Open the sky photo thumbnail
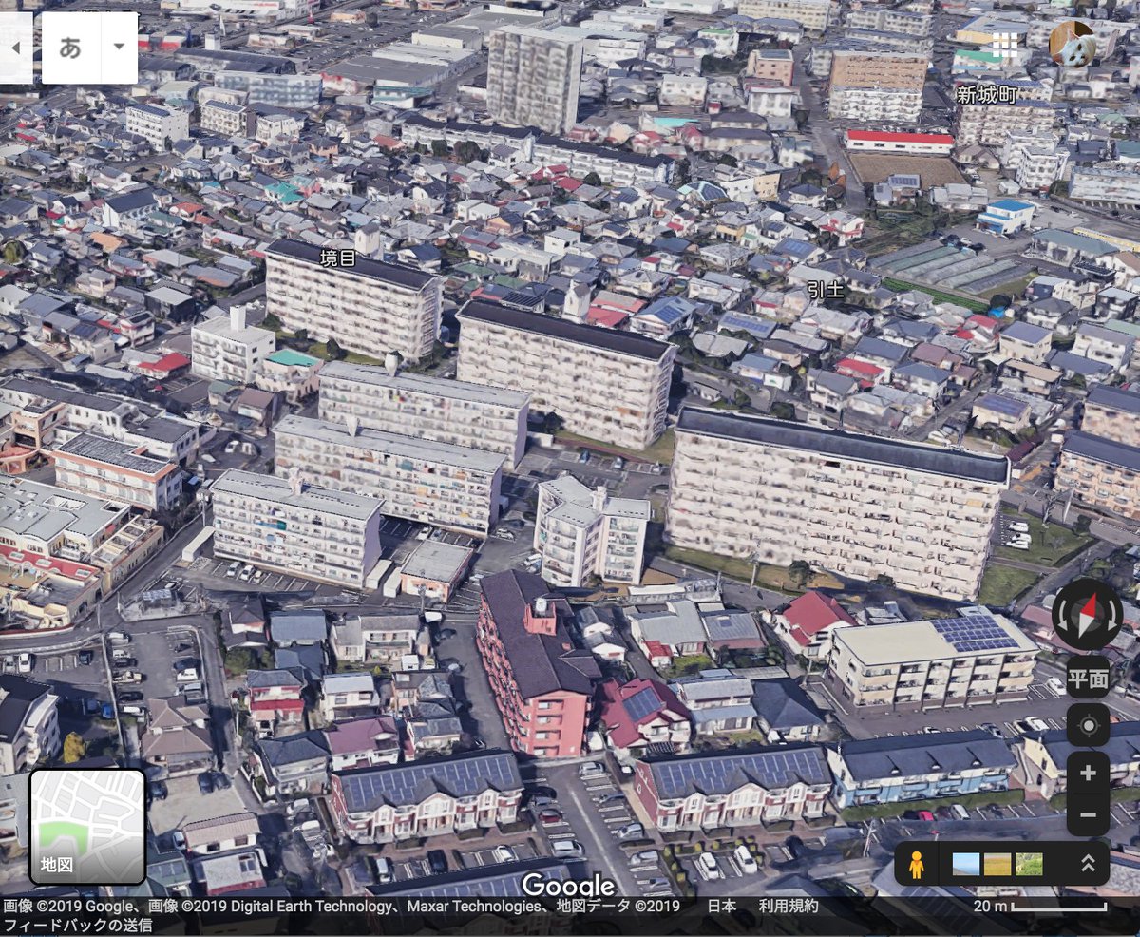1140x937 pixels. click(966, 864)
